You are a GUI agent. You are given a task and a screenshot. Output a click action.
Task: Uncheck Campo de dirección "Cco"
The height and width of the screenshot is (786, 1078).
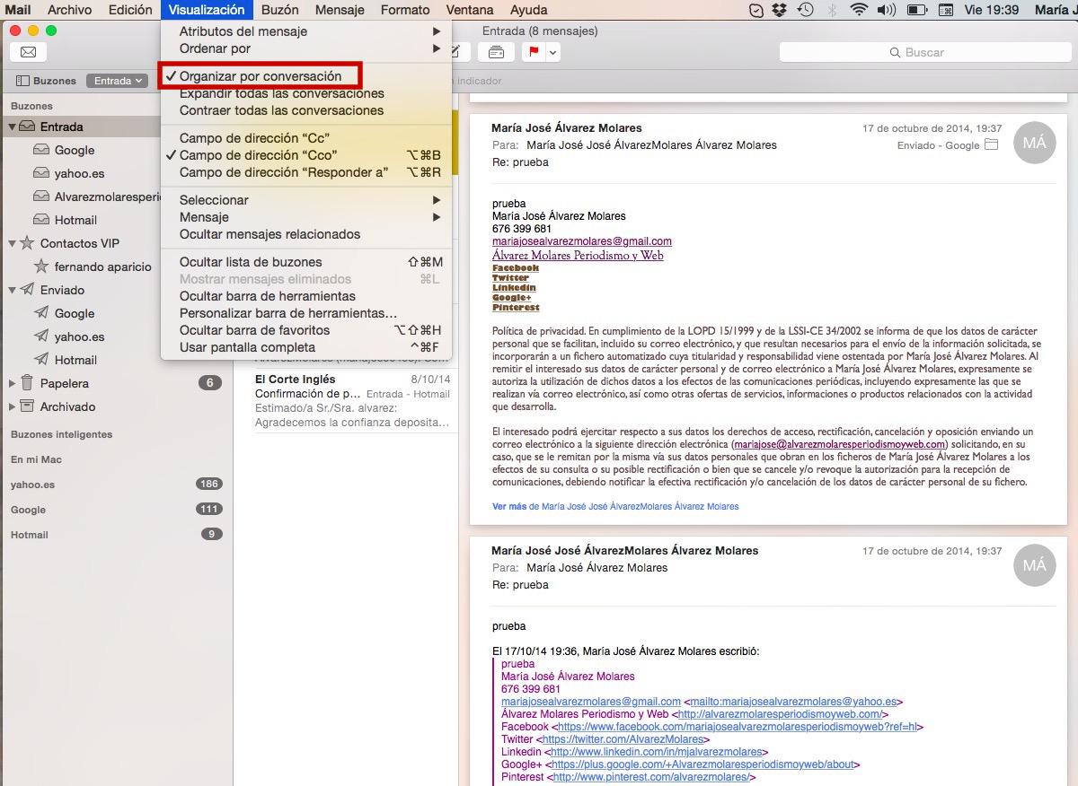click(259, 155)
